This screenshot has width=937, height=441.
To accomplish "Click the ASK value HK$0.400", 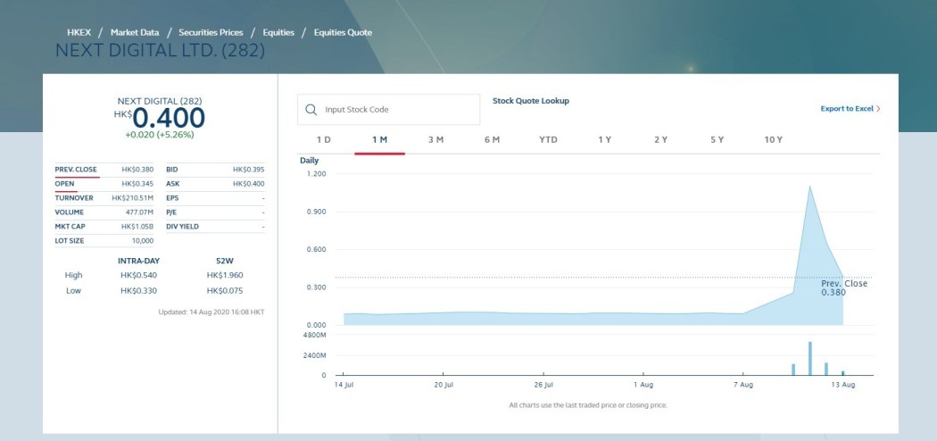I will coord(249,184).
